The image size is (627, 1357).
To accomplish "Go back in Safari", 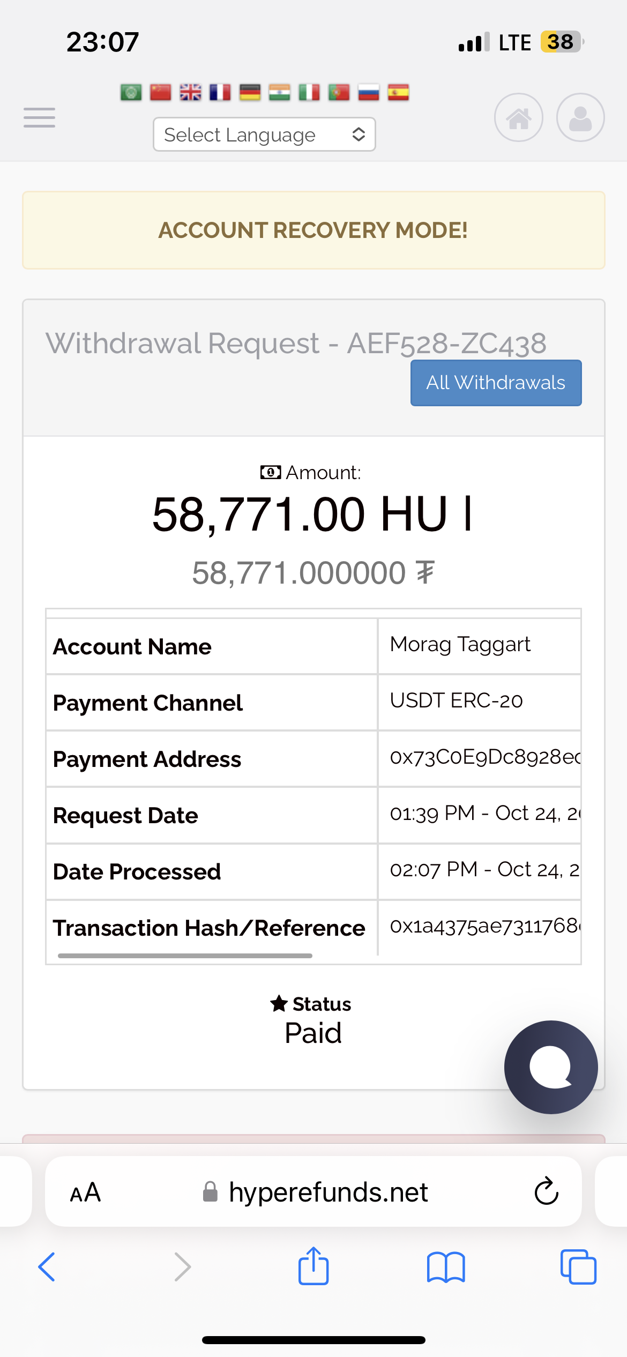I will click(x=47, y=1267).
